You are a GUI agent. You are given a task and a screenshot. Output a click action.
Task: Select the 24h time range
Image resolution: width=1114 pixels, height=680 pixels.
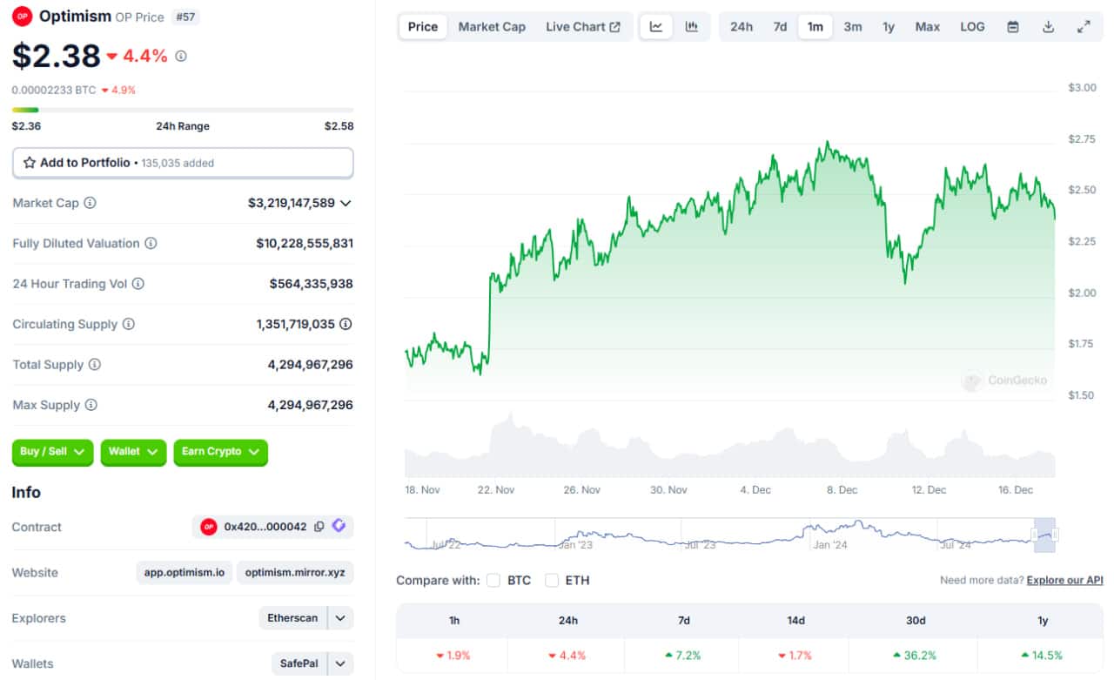tap(742, 27)
